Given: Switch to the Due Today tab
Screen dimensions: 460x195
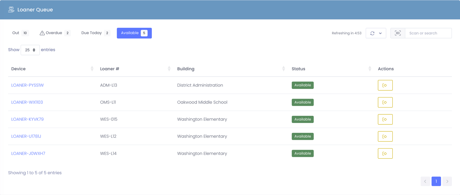Looking at the screenshot, I should point(96,33).
